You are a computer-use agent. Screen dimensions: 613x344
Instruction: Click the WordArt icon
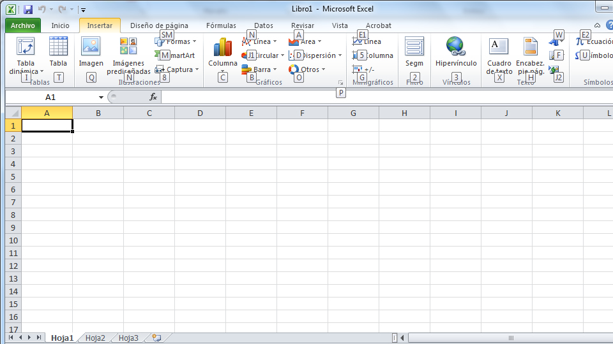[x=554, y=41]
